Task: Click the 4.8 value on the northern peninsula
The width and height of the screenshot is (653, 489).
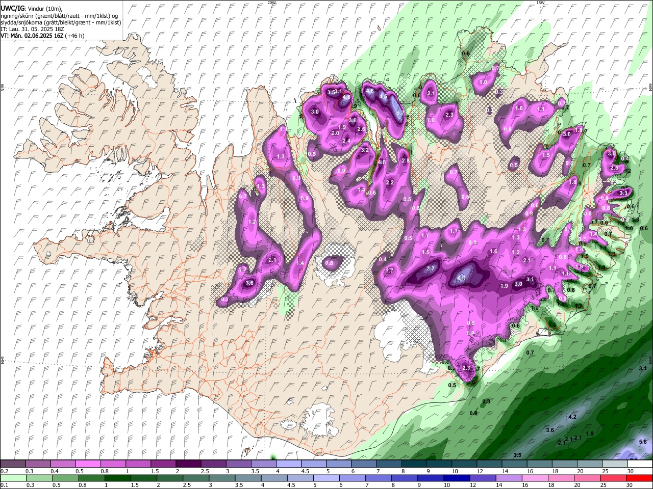Action: pos(346,97)
